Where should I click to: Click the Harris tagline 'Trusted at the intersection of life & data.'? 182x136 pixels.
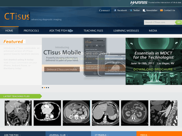pyautogui.click(x=165, y=2)
